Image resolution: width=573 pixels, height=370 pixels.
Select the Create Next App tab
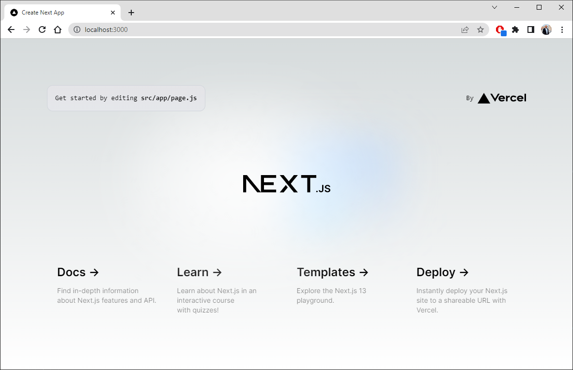click(x=62, y=13)
